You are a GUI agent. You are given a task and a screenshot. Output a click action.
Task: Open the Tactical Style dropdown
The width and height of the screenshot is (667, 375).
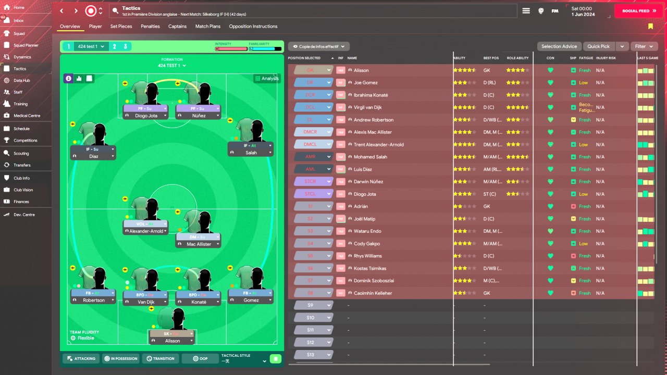tap(245, 358)
